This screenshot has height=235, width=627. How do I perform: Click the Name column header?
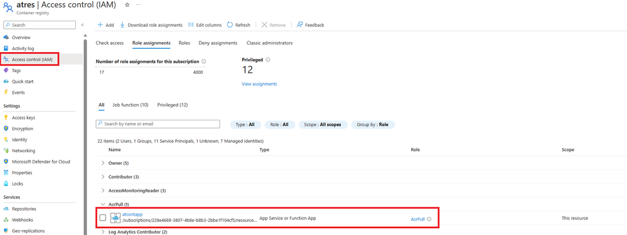click(x=114, y=150)
